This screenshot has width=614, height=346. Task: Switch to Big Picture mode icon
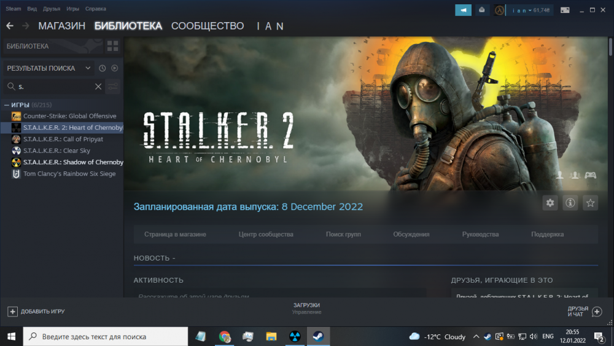coord(565,10)
